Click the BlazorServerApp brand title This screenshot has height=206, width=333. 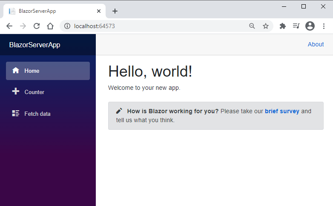34,45
